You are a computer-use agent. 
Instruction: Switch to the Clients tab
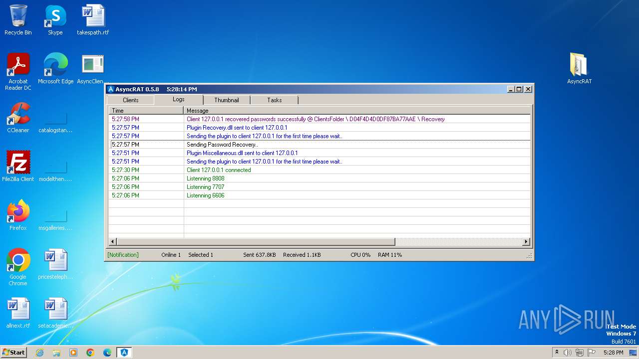coord(131,100)
